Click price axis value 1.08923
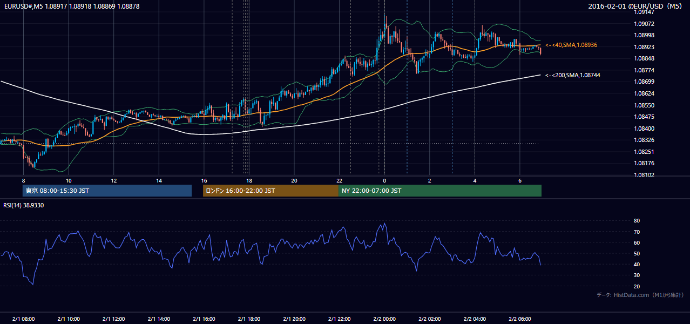Image resolution: width=690 pixels, height=324 pixels. (645, 47)
